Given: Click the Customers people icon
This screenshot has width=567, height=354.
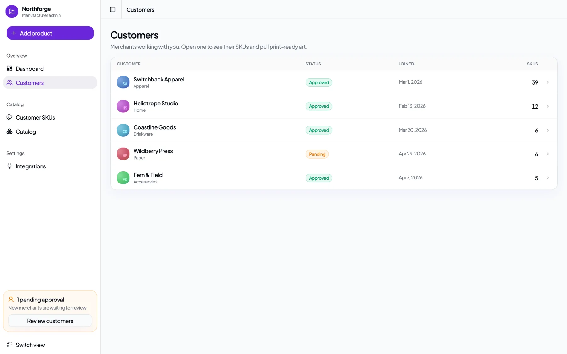Looking at the screenshot, I should coord(9,82).
